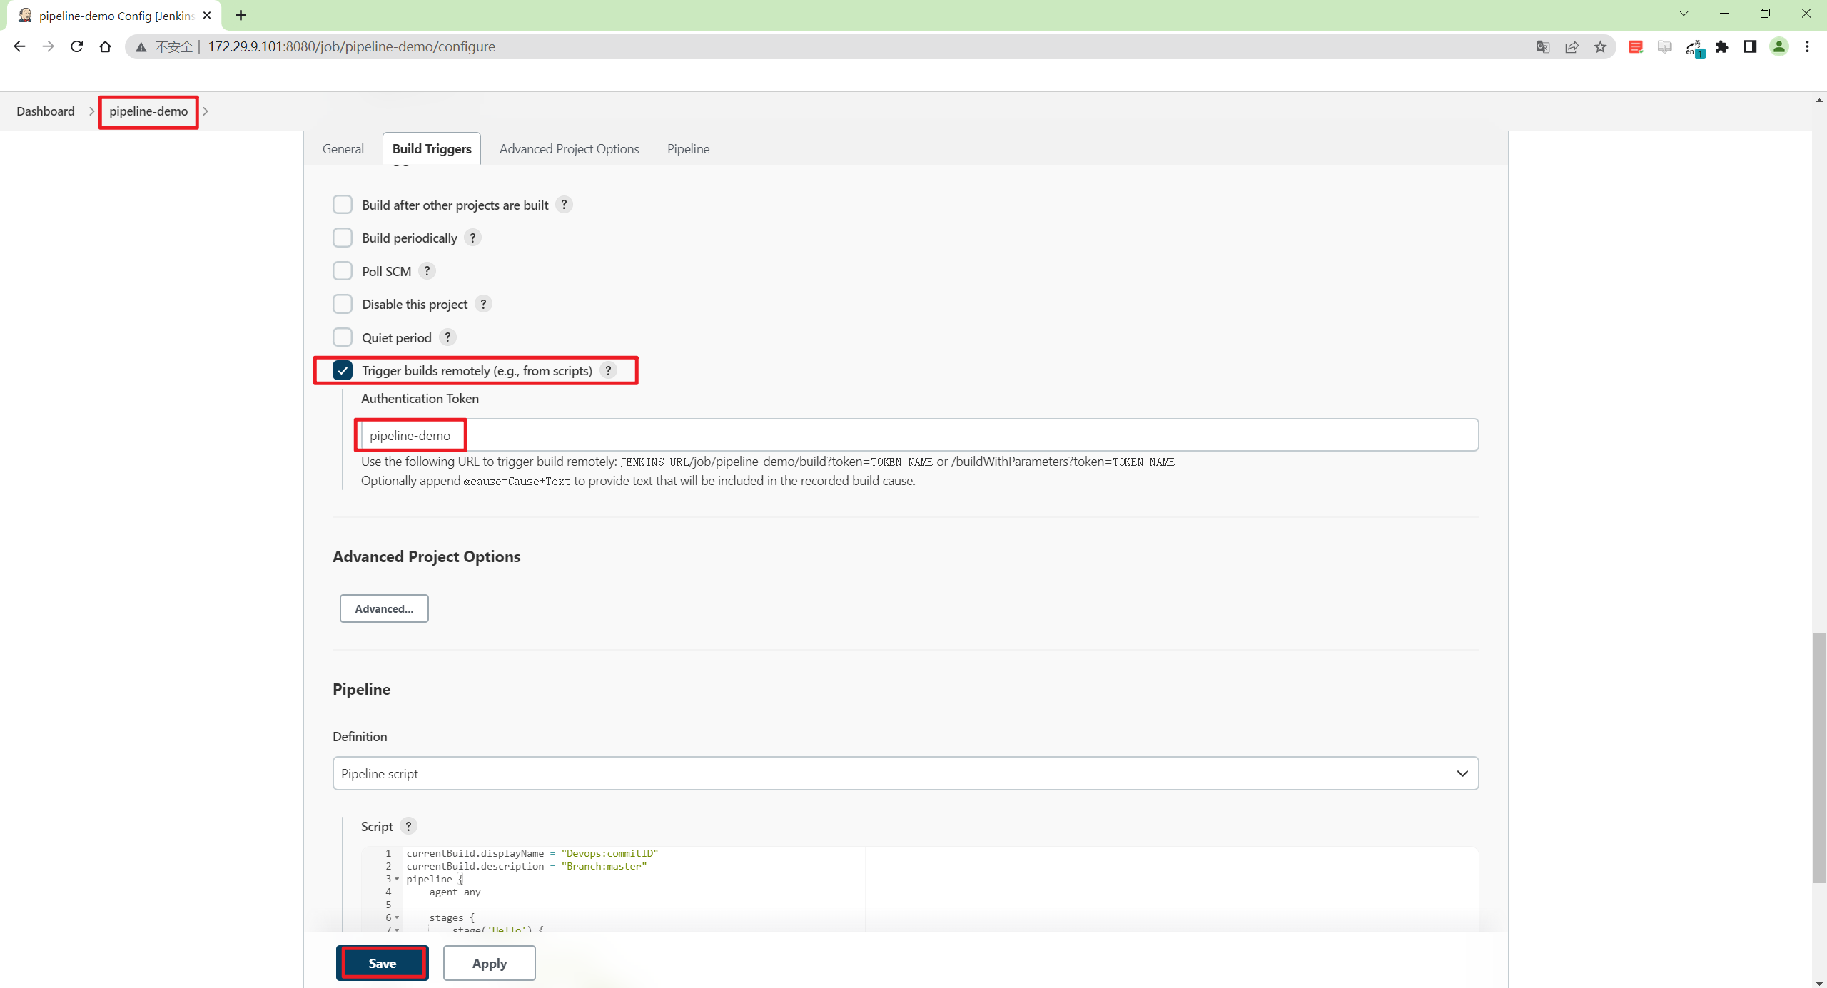Click the not-secure warning icon

tap(141, 47)
